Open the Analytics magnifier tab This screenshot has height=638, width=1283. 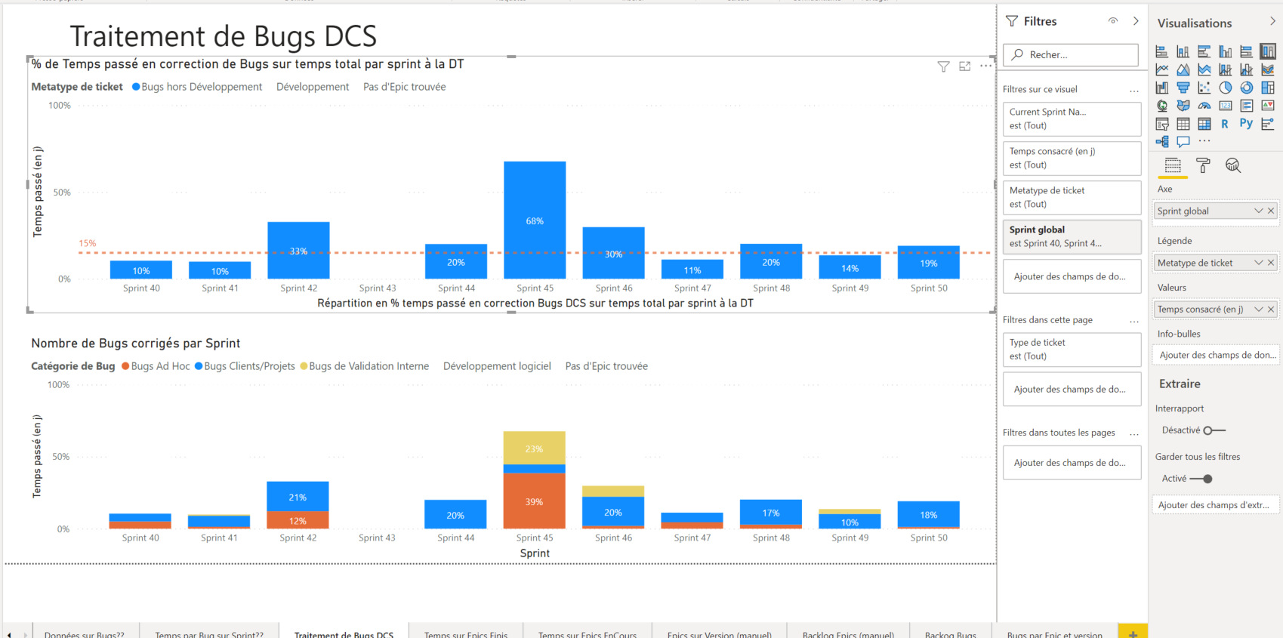coord(1233,165)
